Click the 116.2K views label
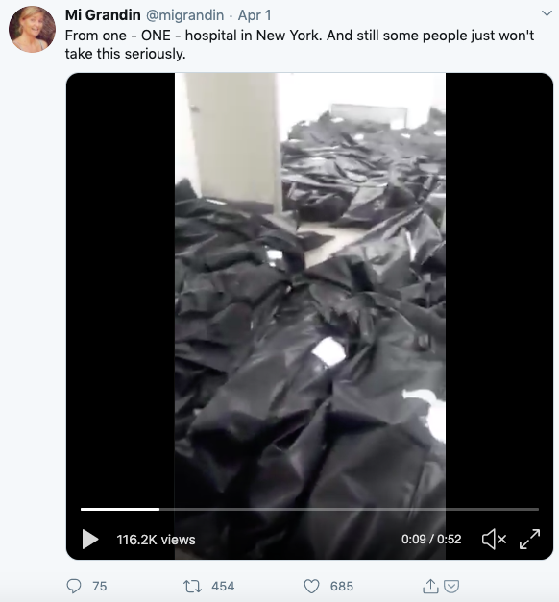The width and height of the screenshot is (559, 602). (156, 540)
